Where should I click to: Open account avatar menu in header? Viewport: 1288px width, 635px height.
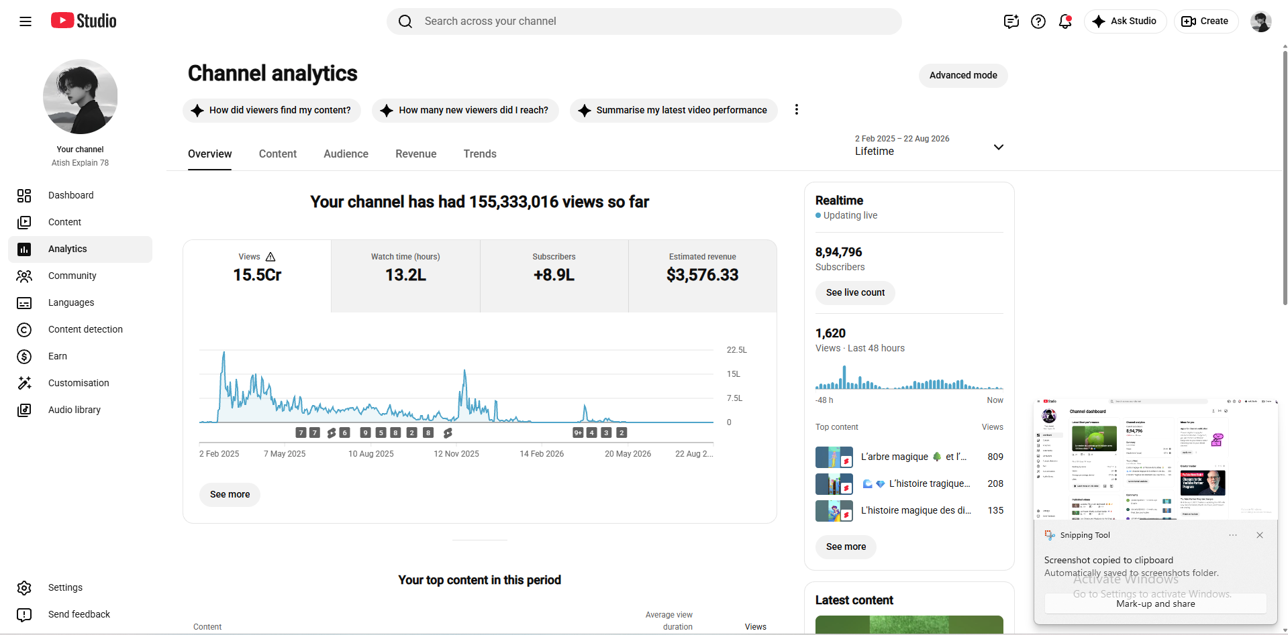1261,21
